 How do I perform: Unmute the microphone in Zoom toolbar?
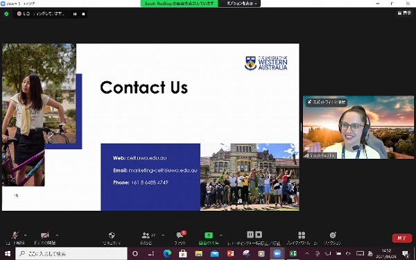(15, 235)
